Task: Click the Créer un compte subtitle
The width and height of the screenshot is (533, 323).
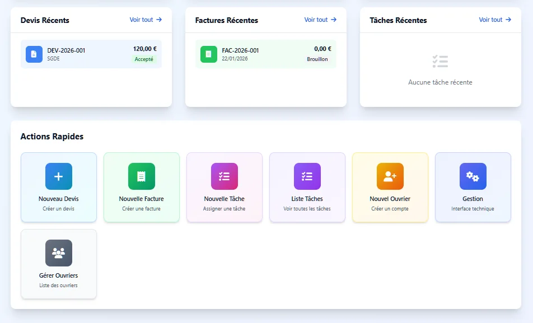Action: pos(390,209)
